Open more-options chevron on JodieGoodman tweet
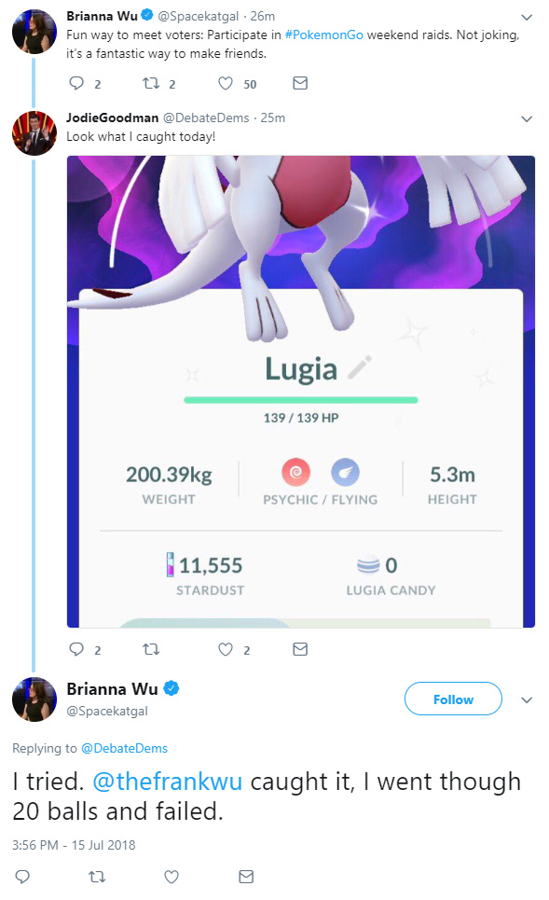Viewport: 549px width, 900px height. coord(527,118)
